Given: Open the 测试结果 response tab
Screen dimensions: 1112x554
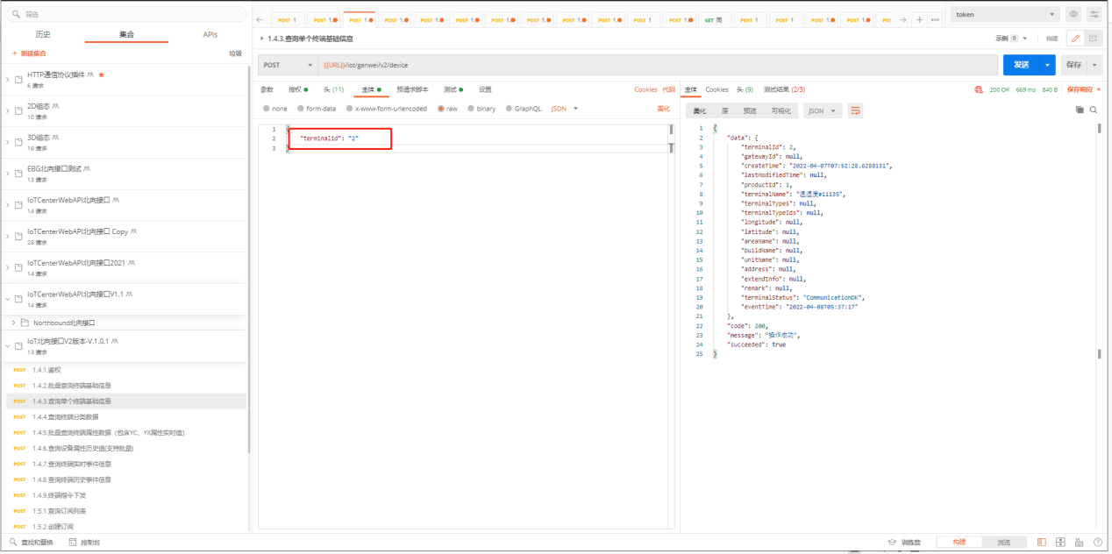Looking at the screenshot, I should coord(783,89).
